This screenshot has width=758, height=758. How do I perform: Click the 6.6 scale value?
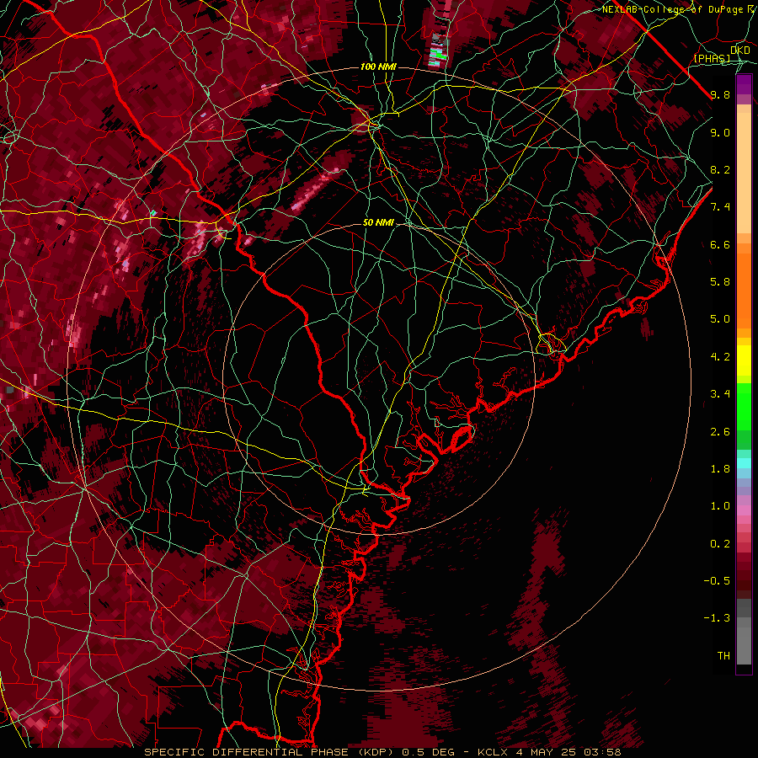point(720,245)
